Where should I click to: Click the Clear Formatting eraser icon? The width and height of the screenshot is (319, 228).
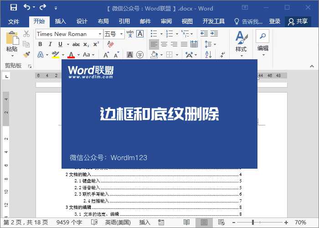tap(109, 44)
